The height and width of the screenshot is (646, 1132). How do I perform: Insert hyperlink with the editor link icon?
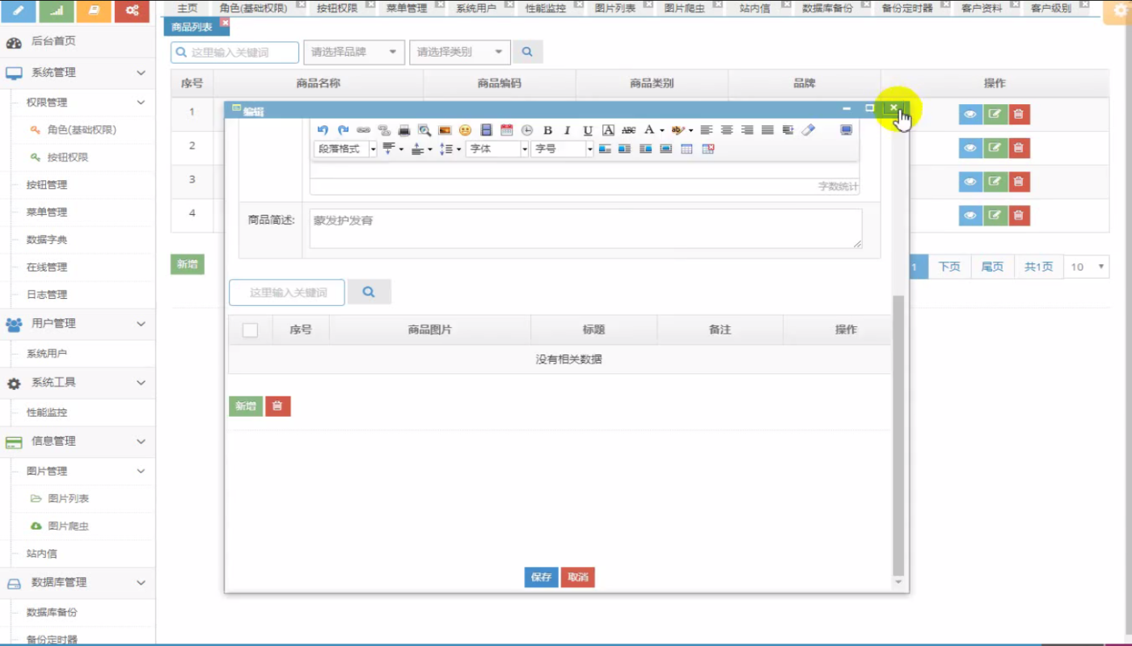point(363,130)
